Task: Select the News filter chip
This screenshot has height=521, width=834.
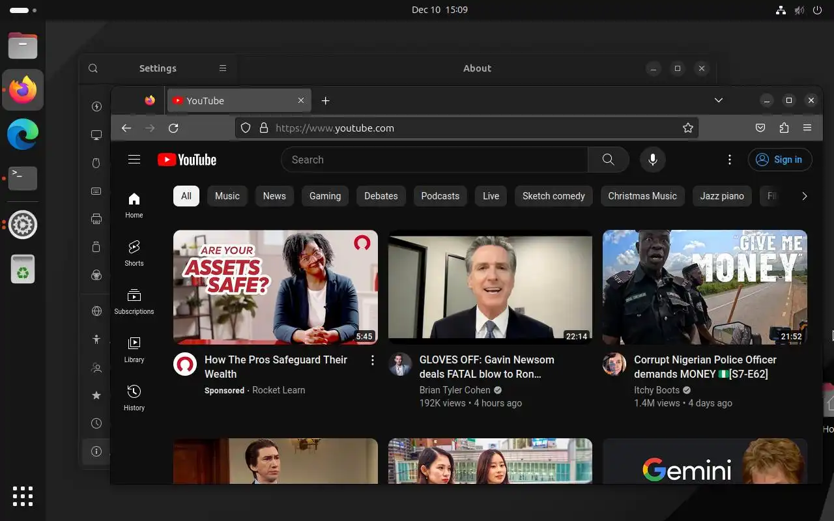Action: coord(274,196)
